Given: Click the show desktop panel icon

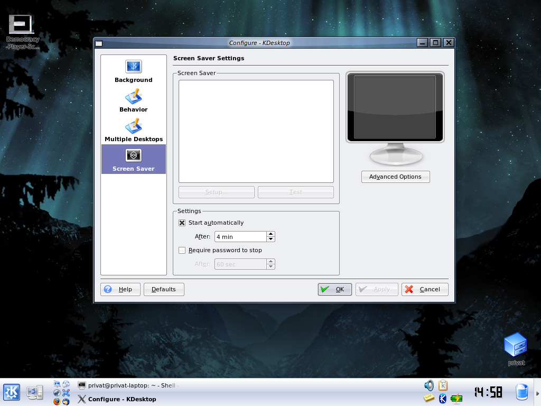Looking at the screenshot, I should pos(35,392).
